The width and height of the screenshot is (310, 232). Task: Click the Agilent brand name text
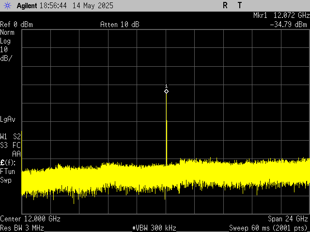pos(27,5)
